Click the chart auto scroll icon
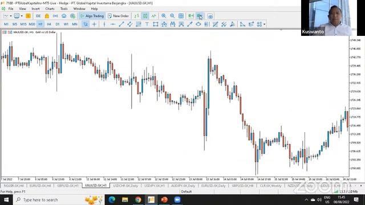Image resolution: width=365 pixels, height=205 pixels. click(191, 16)
